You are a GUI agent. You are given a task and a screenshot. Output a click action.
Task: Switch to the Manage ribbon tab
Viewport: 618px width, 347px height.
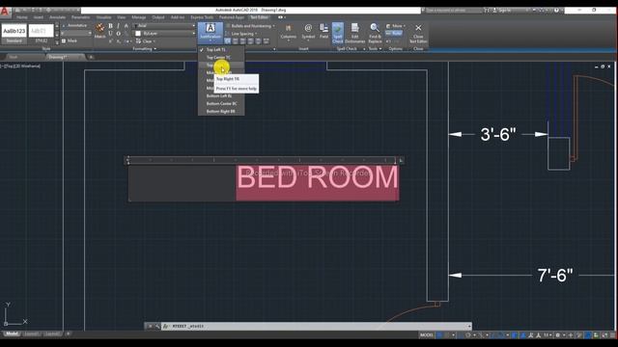[x=139, y=17]
